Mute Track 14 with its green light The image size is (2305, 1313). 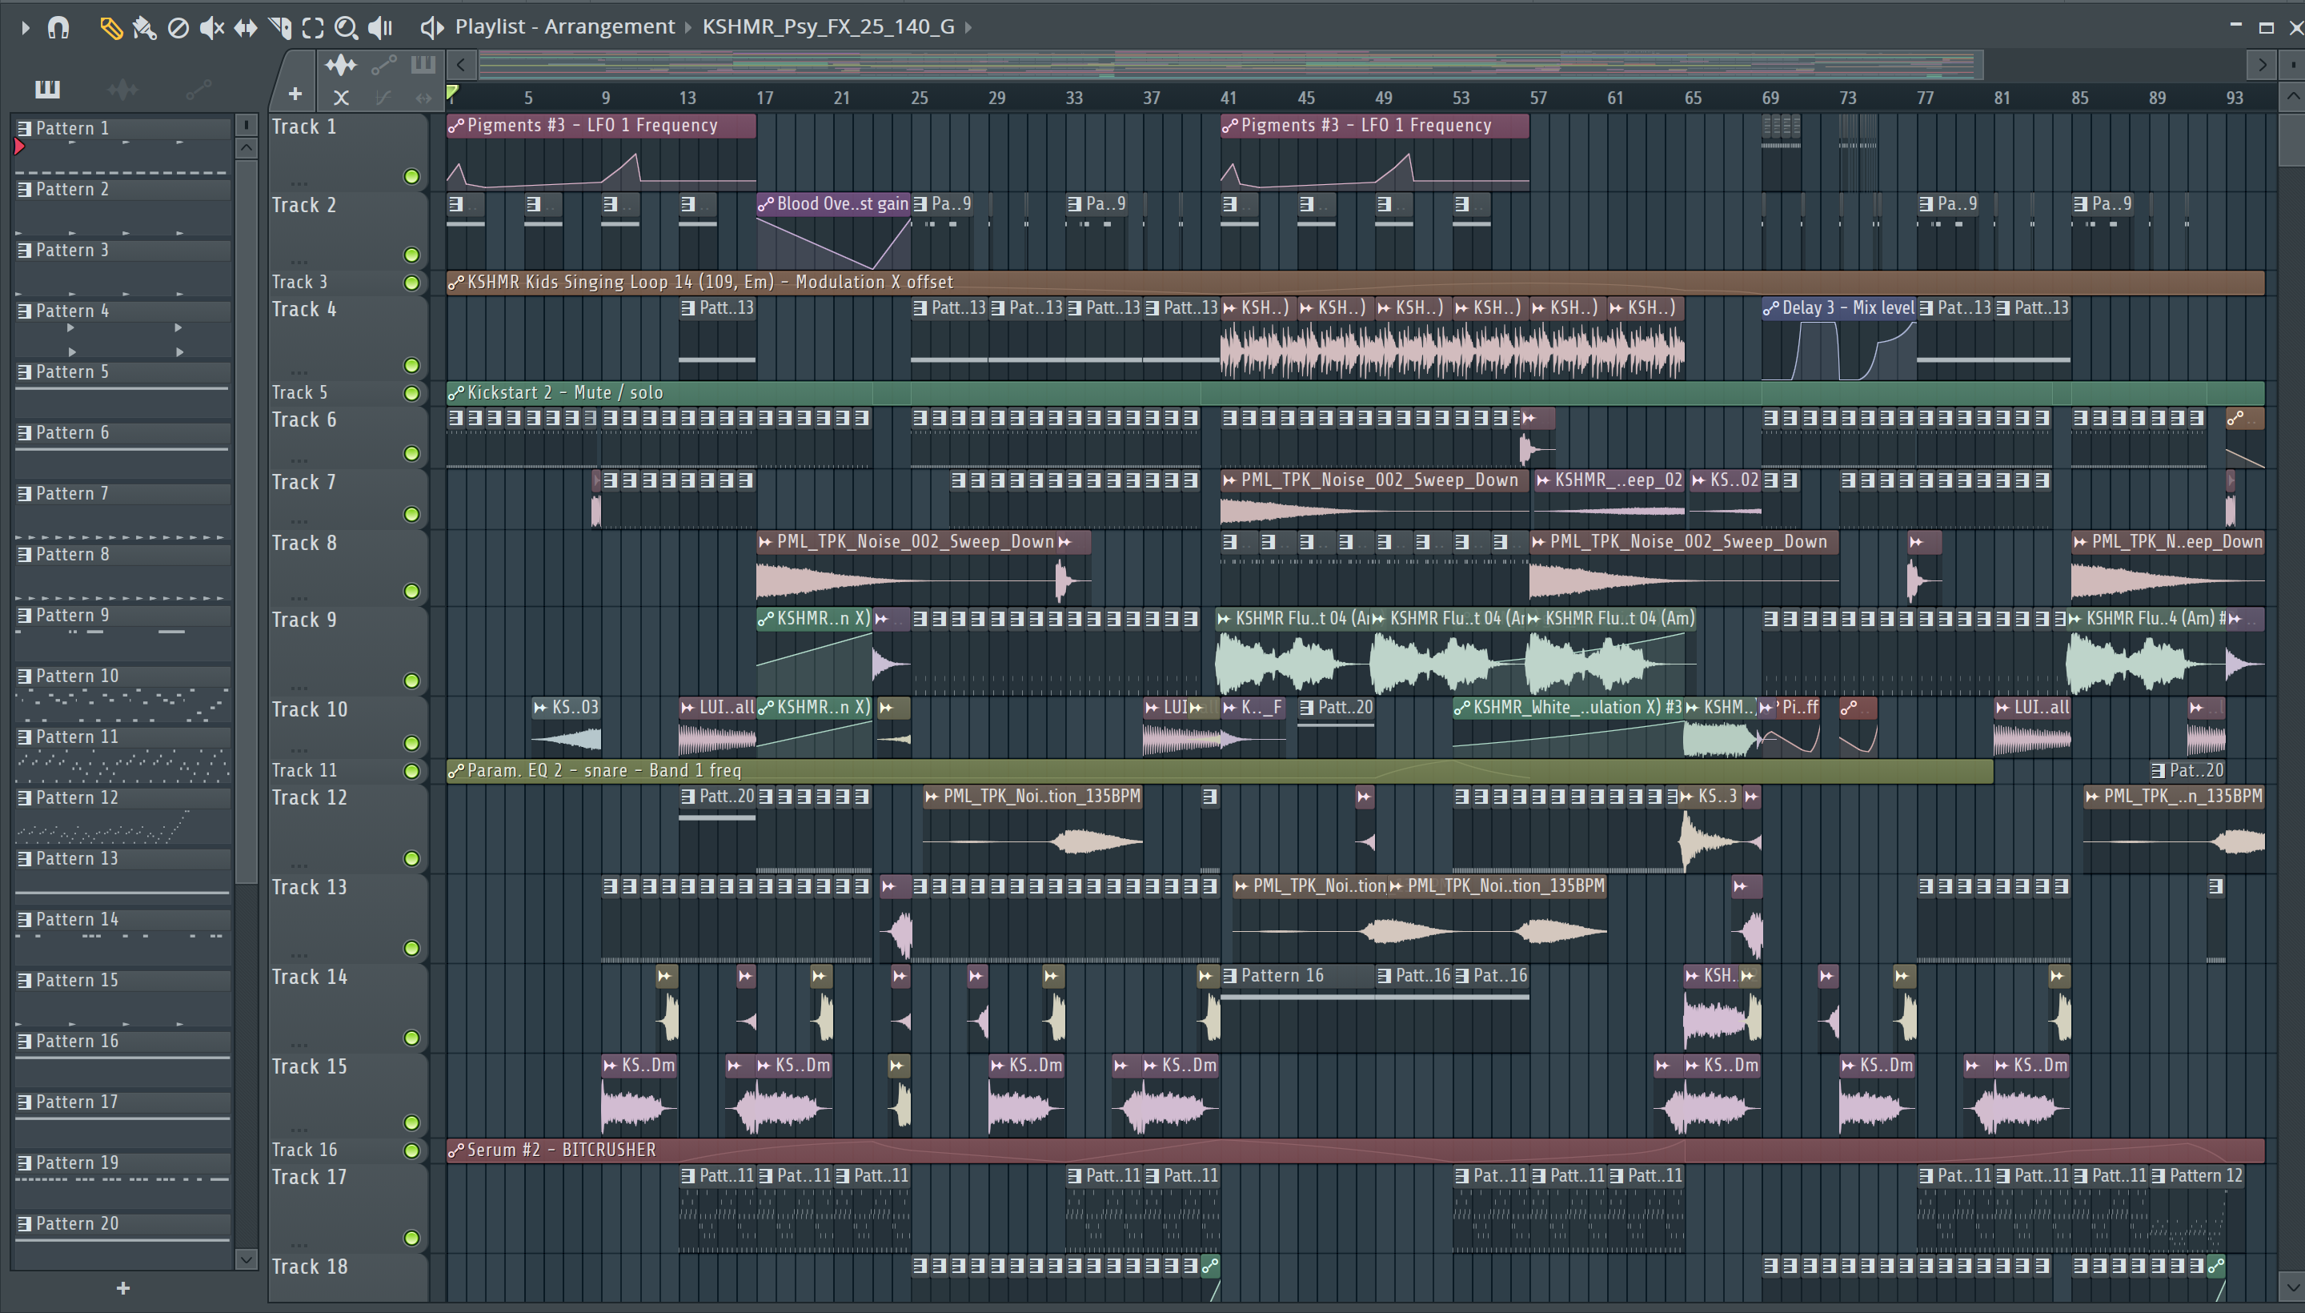click(x=412, y=1038)
